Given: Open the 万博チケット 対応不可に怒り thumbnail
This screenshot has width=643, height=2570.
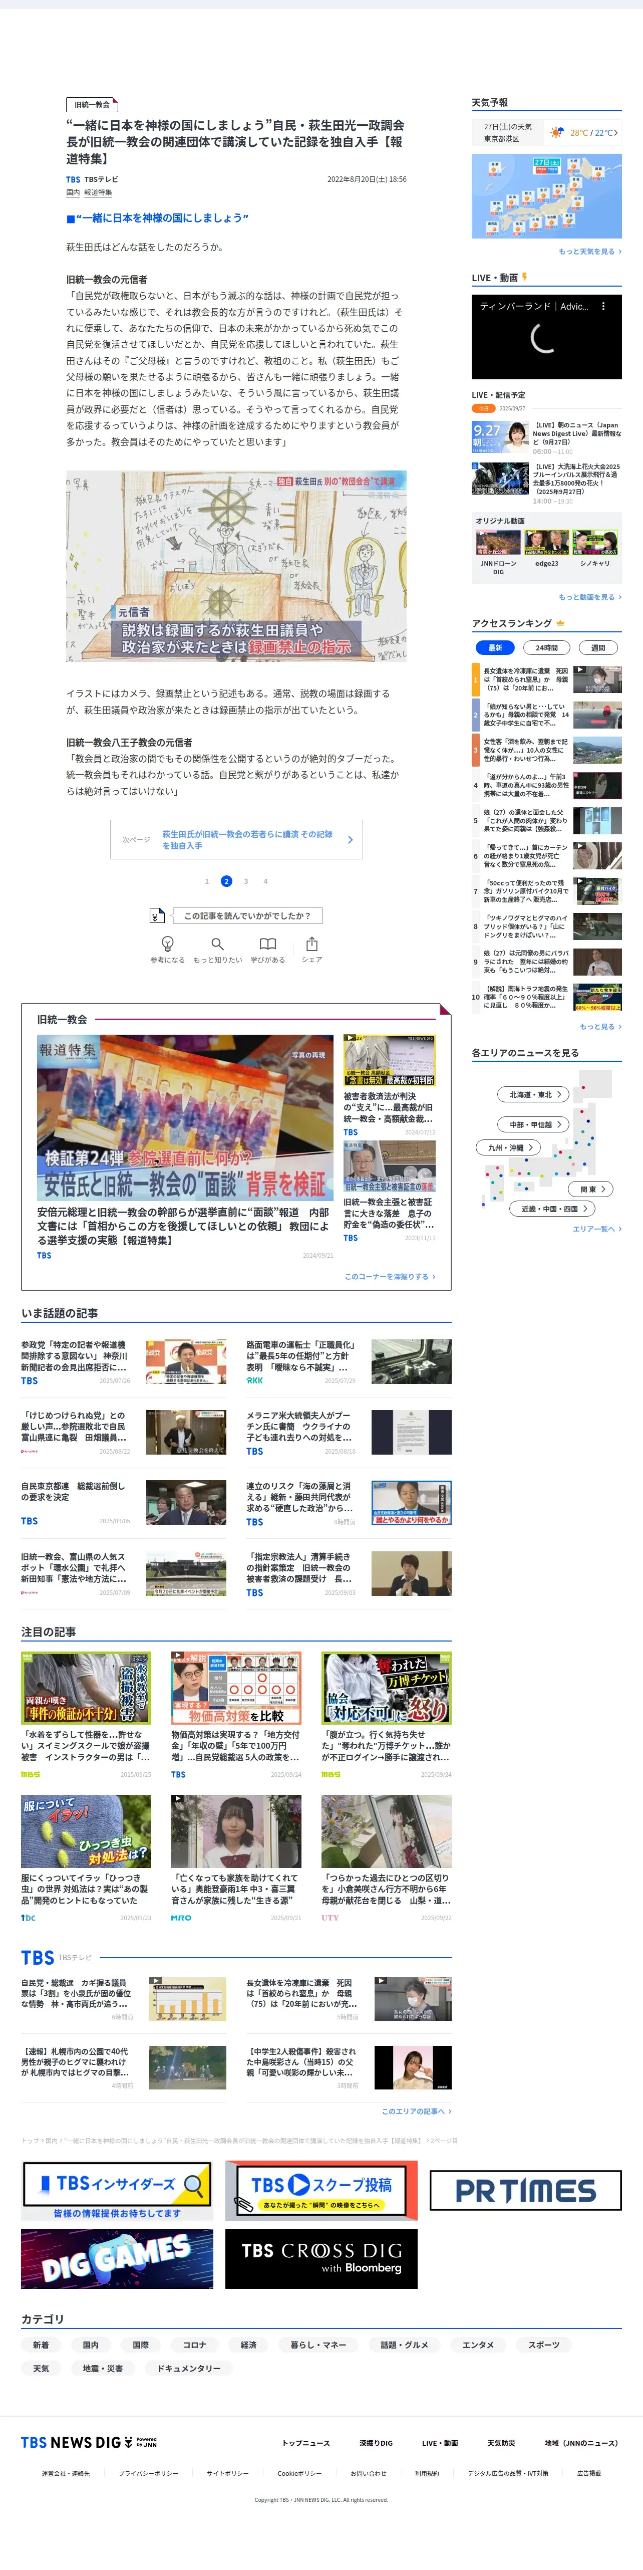Looking at the screenshot, I should click(x=386, y=1688).
